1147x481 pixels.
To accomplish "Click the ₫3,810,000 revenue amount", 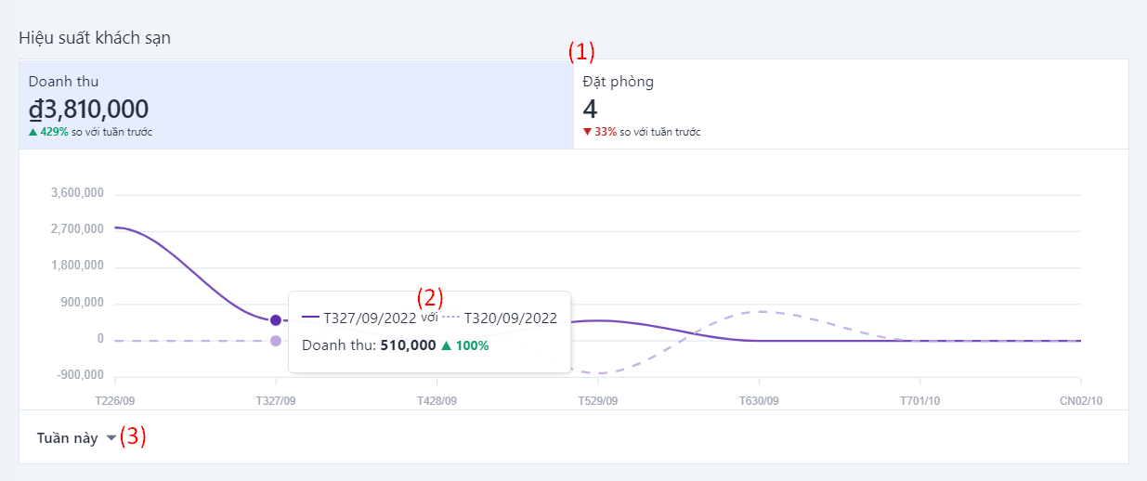I will tap(88, 110).
